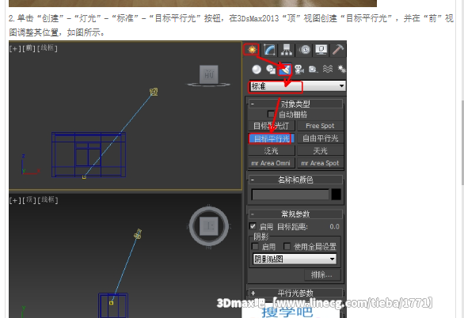
Task: Click the 天光 skylight button
Action: 320,151
